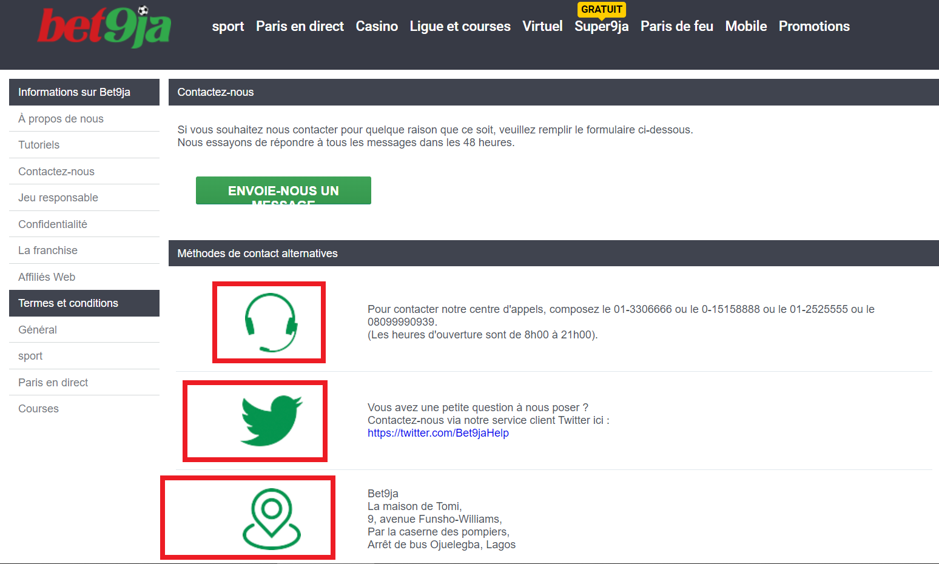Go to Casino section
The image size is (939, 564).
pyautogui.click(x=377, y=26)
